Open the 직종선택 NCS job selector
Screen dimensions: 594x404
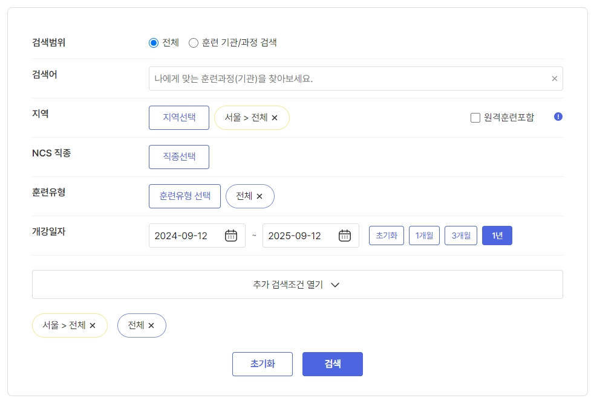(x=179, y=156)
